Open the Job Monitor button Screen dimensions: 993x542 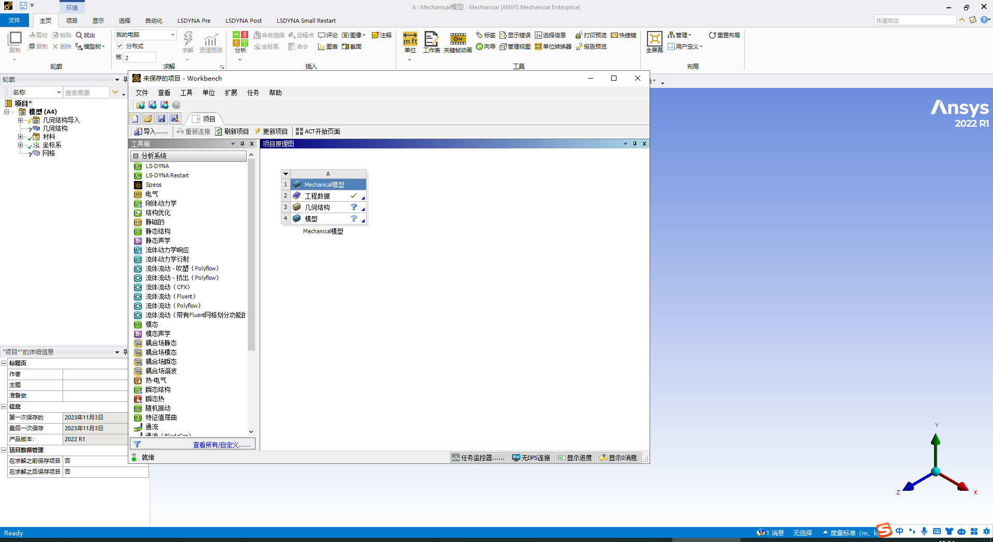478,458
